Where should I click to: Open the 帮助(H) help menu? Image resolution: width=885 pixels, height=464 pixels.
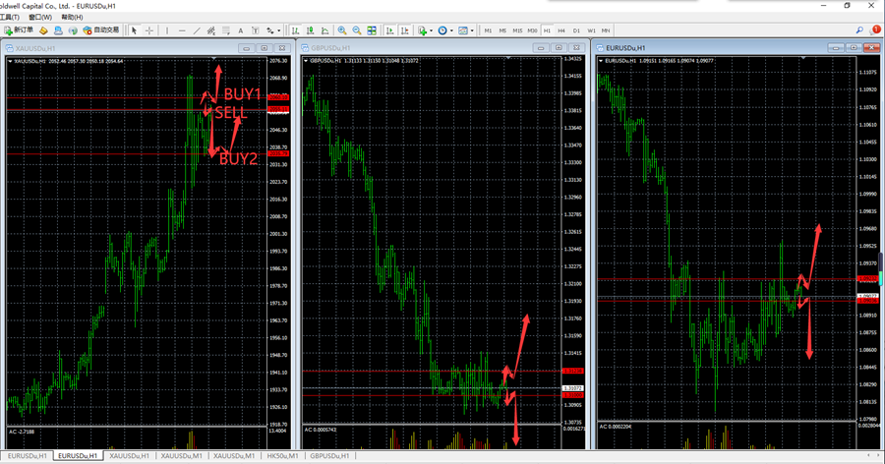click(72, 17)
